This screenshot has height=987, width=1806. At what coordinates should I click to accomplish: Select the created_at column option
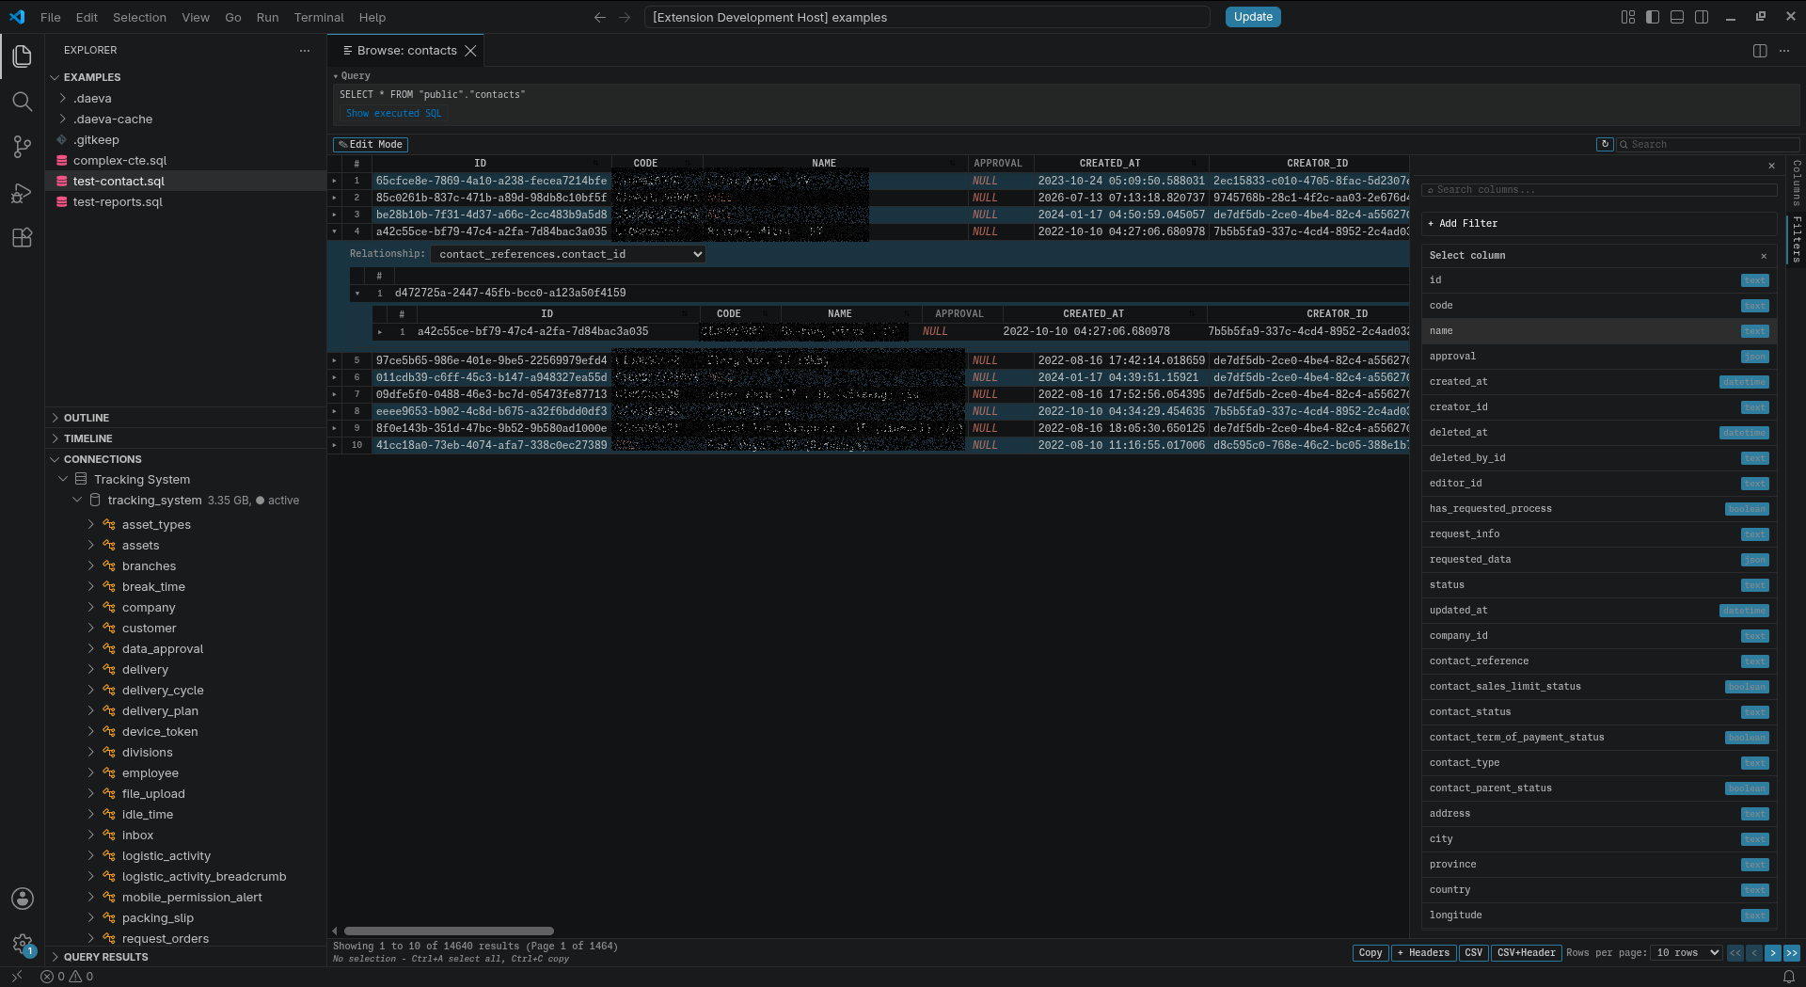[1599, 382]
